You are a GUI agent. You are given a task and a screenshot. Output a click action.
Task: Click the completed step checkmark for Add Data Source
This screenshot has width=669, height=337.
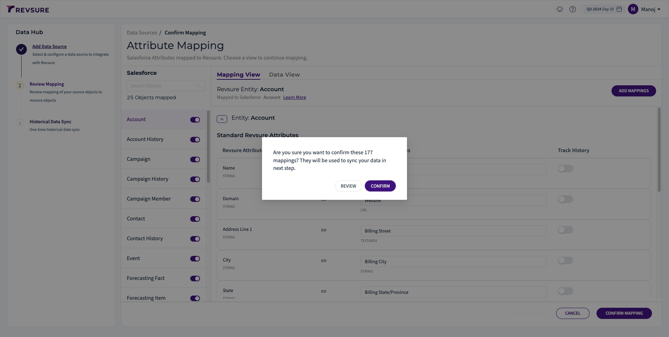click(x=21, y=49)
